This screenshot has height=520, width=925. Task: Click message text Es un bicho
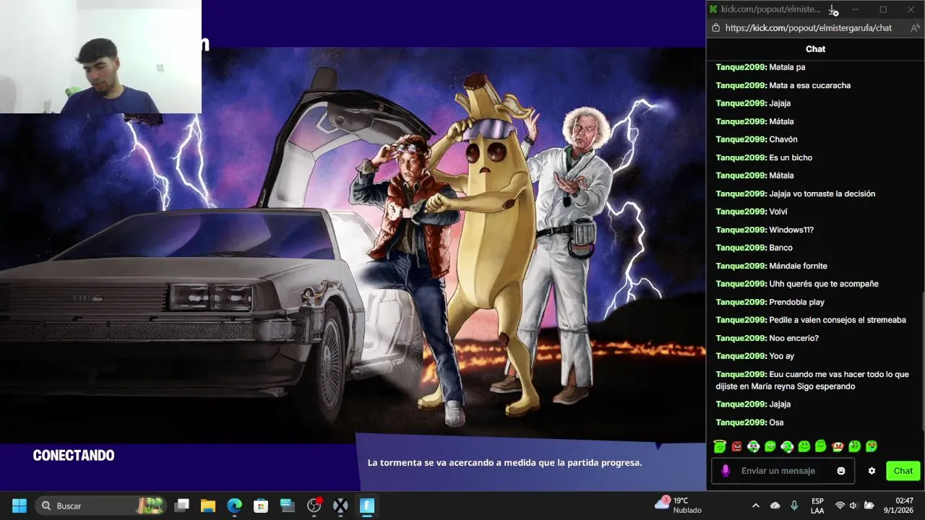click(x=791, y=157)
